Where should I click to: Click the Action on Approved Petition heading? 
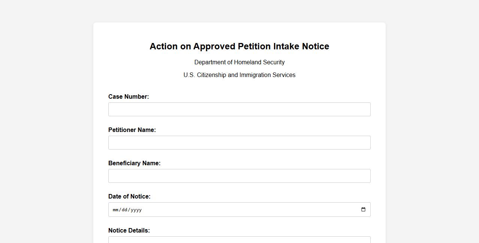pyautogui.click(x=239, y=46)
